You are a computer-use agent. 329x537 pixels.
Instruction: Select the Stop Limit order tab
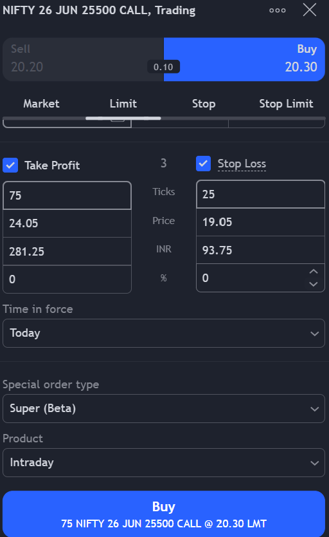pyautogui.click(x=286, y=104)
